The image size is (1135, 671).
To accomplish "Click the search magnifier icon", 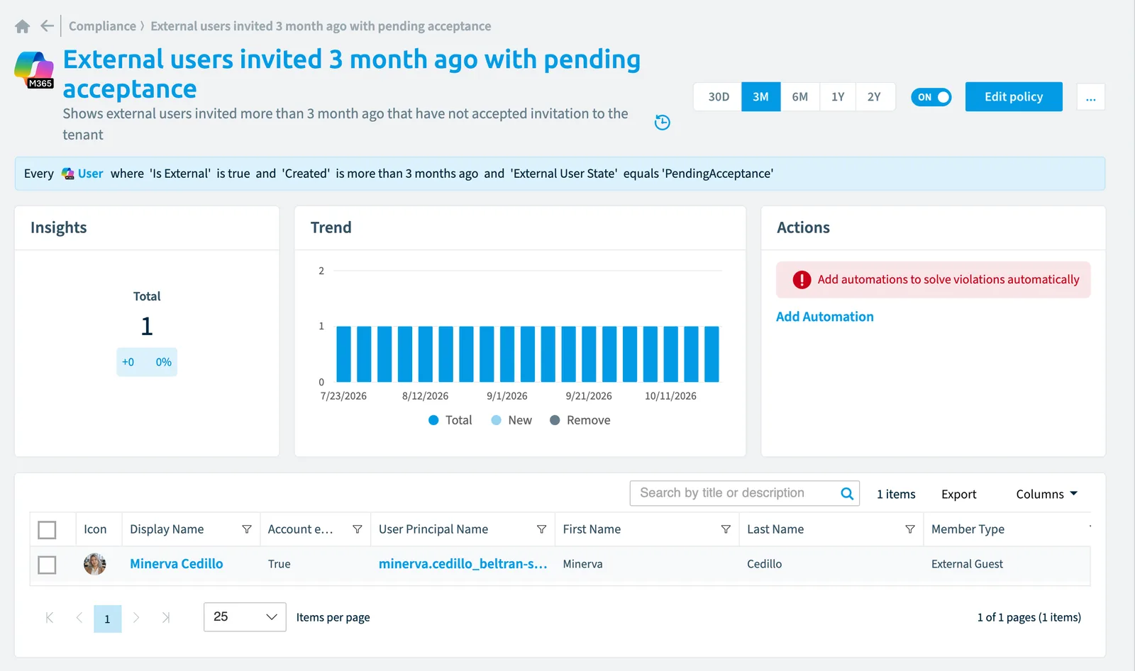I will (847, 493).
